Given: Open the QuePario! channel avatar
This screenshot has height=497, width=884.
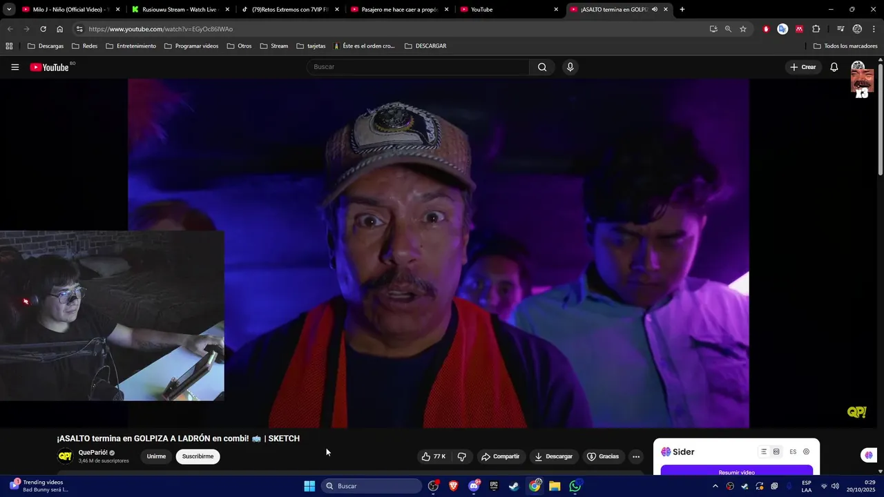Looking at the screenshot, I should pyautogui.click(x=65, y=456).
